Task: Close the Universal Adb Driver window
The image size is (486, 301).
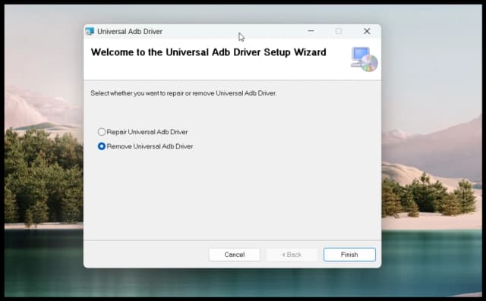Action: click(367, 31)
